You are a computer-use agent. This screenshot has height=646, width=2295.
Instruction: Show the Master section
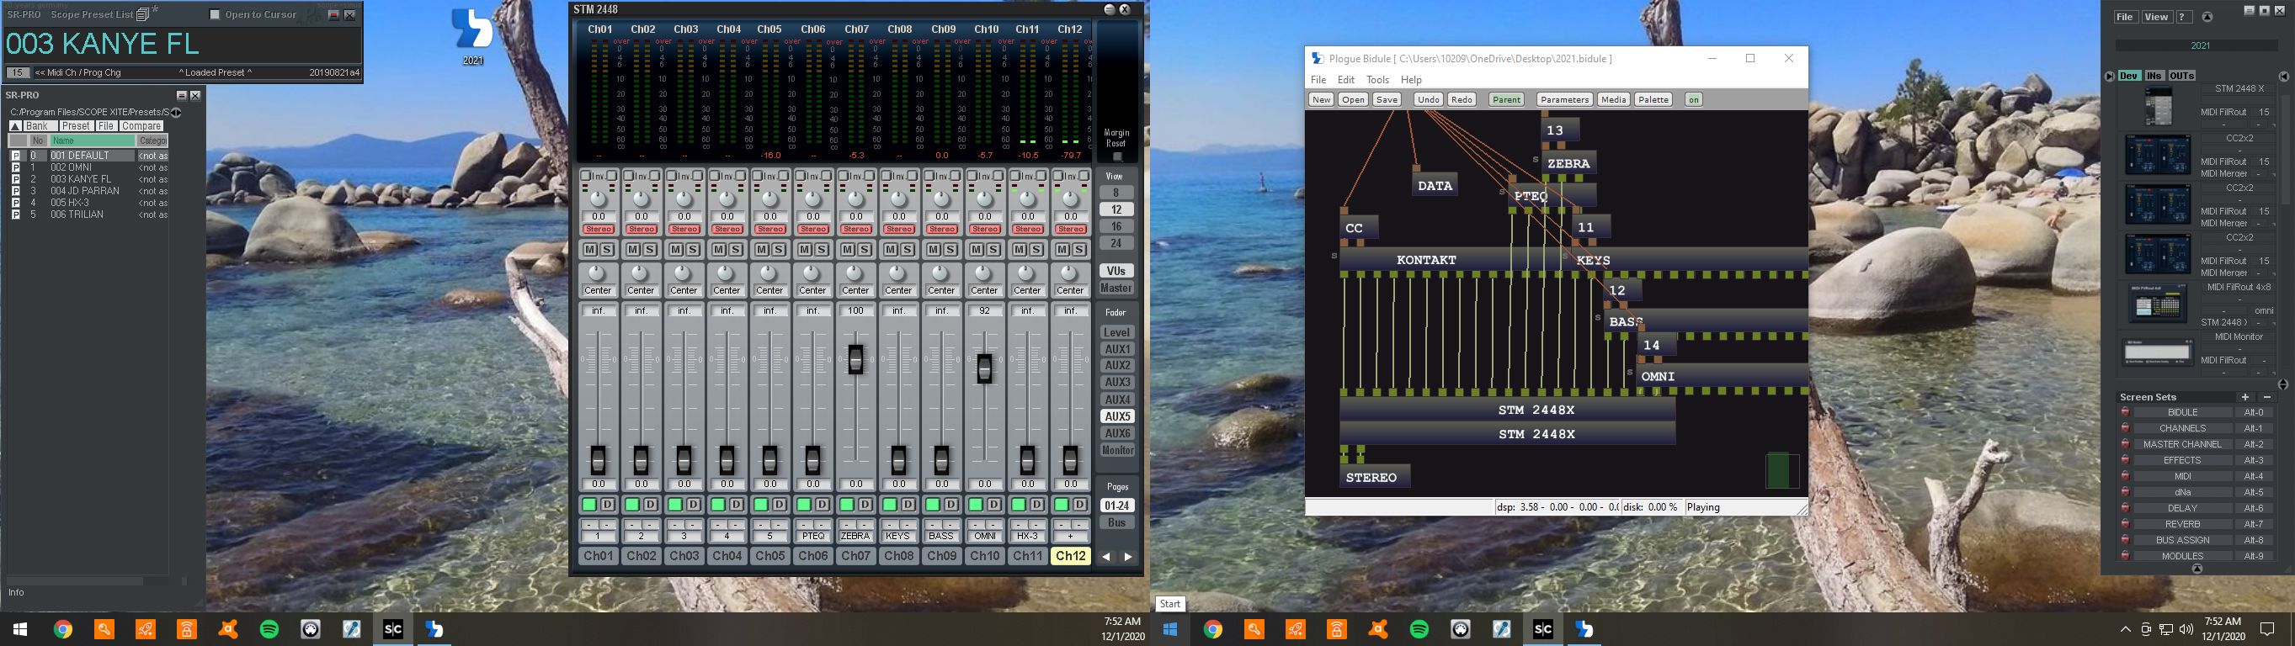click(x=1116, y=288)
